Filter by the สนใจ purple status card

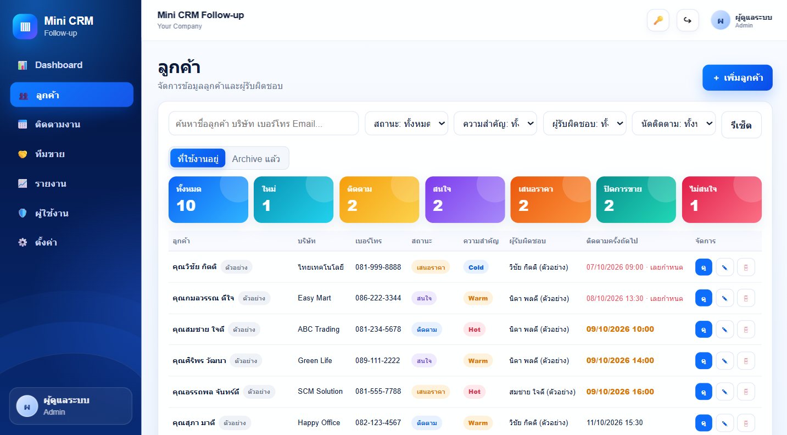(465, 199)
